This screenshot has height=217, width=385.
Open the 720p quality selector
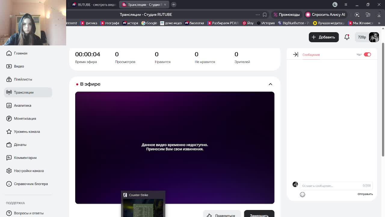362,37
